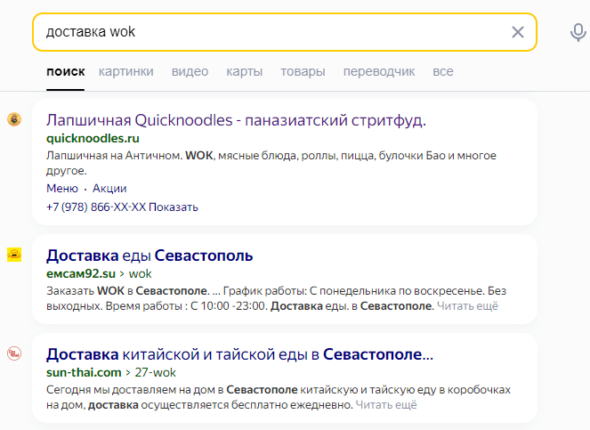Click the sun-thai.com site favicon
The width and height of the screenshot is (590, 430).
point(14,353)
